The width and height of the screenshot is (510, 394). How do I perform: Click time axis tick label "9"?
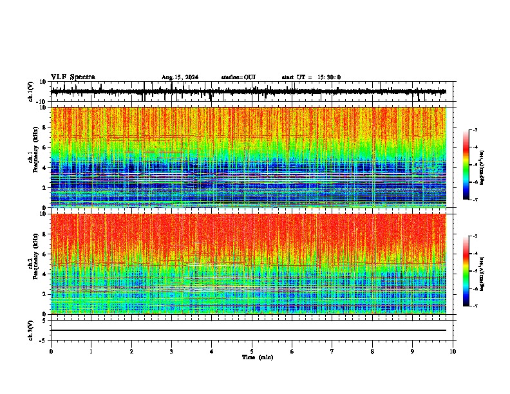click(412, 352)
